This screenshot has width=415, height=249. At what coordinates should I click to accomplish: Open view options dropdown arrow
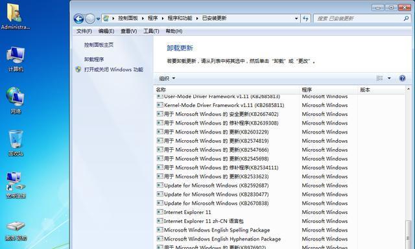click(x=389, y=78)
